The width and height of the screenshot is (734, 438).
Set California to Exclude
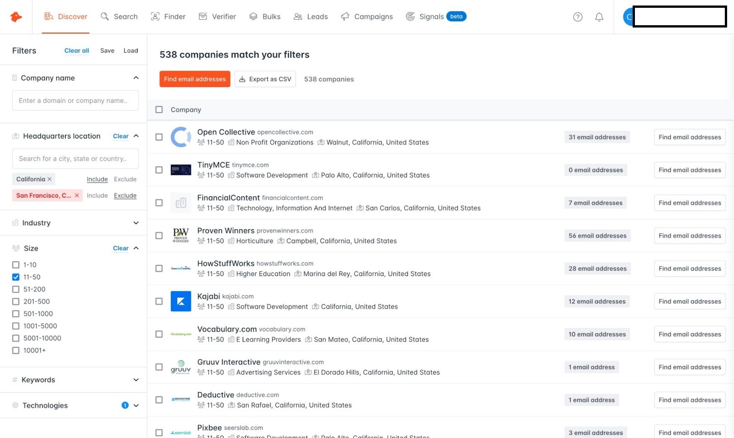[x=125, y=179]
